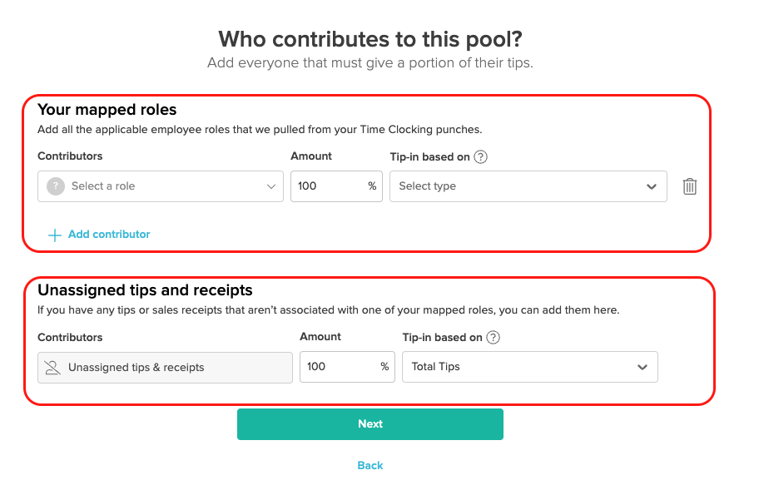The image size is (759, 485).
Task: Delete the mapped role row via trash icon
Action: click(689, 186)
